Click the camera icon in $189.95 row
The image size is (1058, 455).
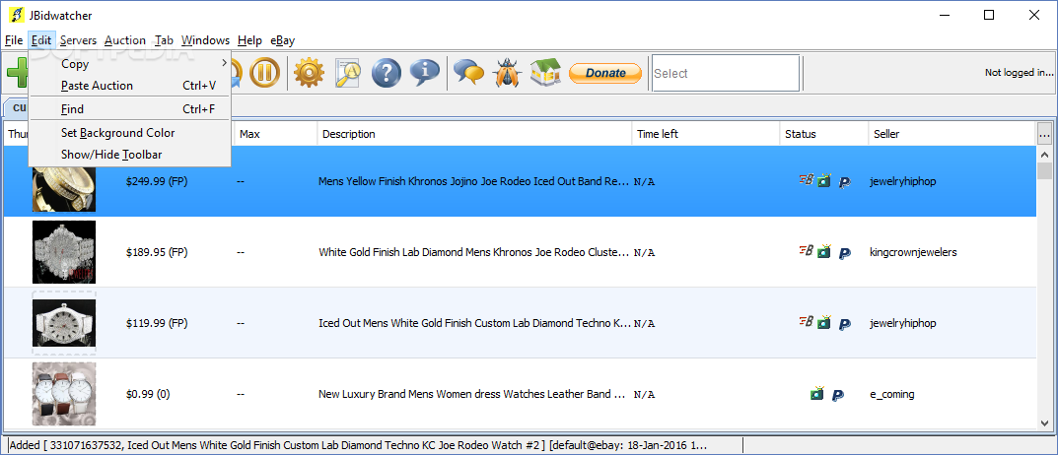click(x=824, y=251)
